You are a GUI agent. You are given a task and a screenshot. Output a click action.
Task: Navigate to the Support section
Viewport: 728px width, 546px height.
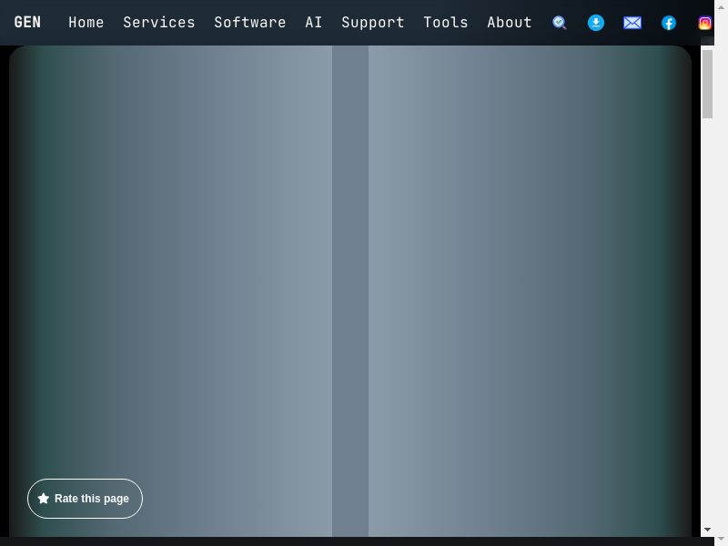(373, 23)
